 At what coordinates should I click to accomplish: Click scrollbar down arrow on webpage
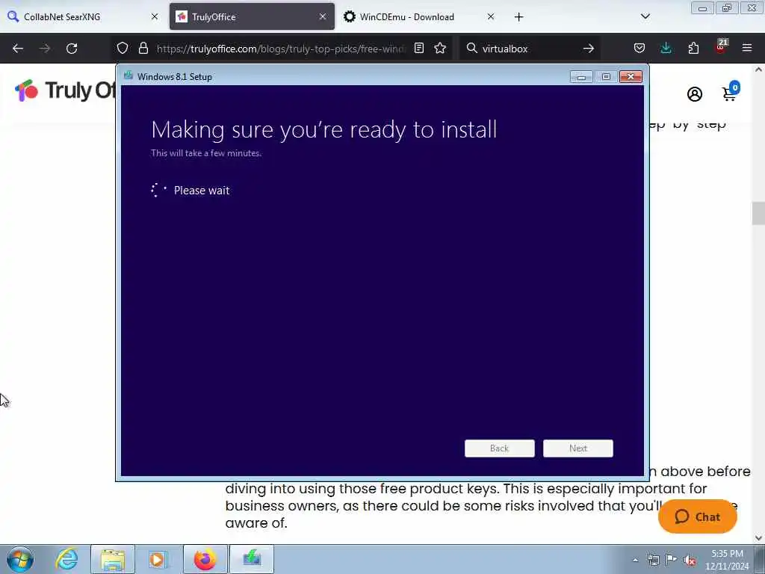[758, 538]
